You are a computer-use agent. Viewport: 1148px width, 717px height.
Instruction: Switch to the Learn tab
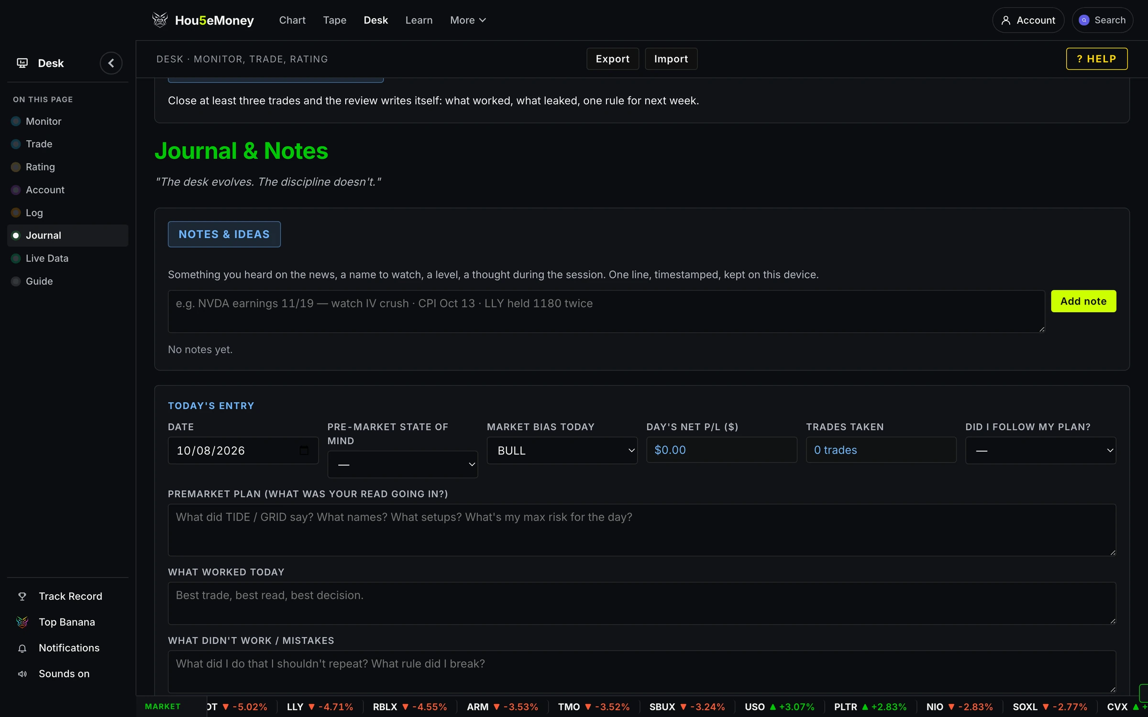419,20
